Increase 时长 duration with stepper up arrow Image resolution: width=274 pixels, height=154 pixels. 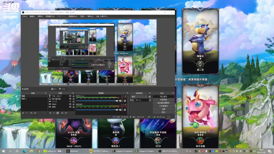click(150, 99)
